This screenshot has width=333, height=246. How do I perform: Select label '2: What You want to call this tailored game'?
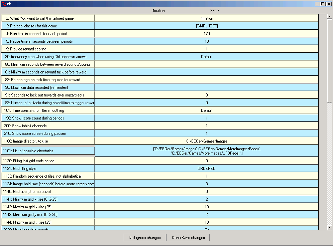click(48, 18)
